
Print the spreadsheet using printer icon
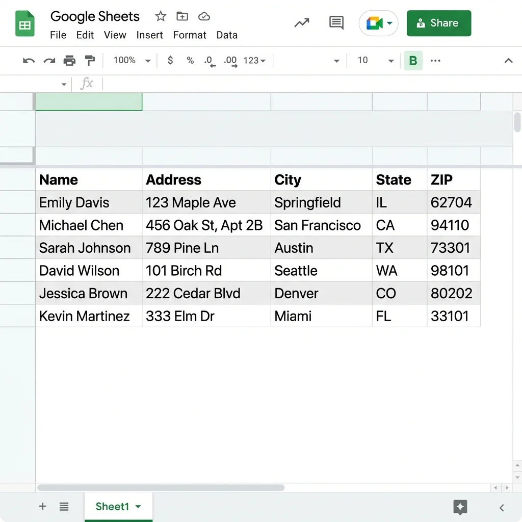pyautogui.click(x=69, y=61)
